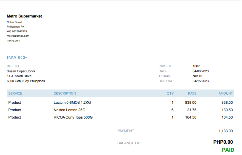Select customer name Susan Cupat Conor
This screenshot has height=155, width=242.
pos(21,71)
